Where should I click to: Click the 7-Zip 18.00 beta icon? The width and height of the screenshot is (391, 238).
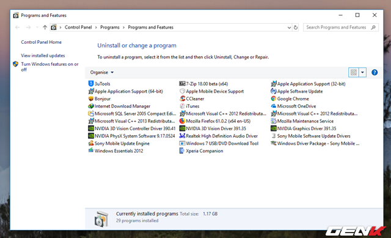[182, 84]
